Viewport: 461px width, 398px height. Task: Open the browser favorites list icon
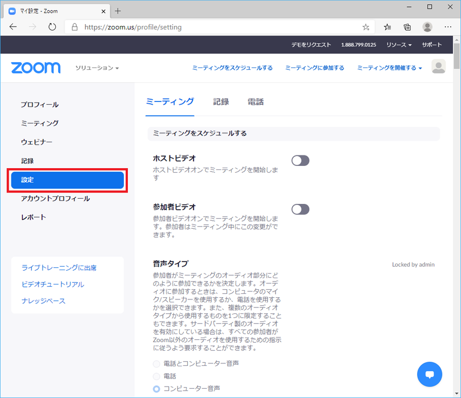[387, 27]
